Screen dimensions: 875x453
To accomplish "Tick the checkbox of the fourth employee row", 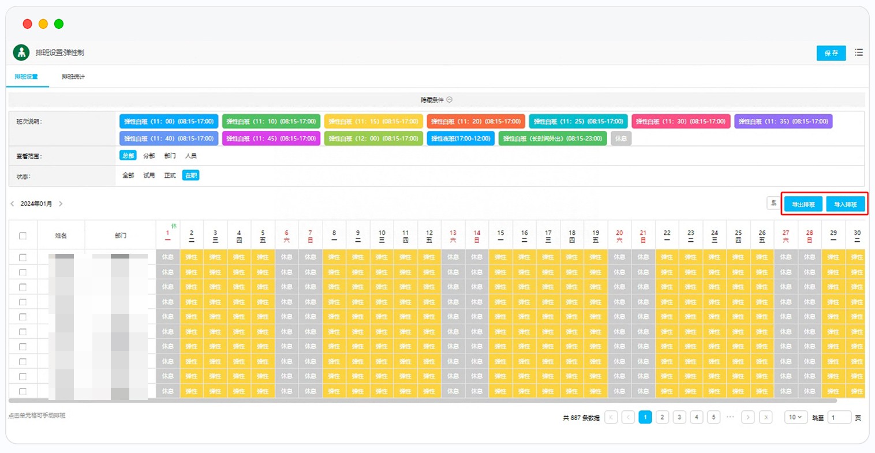I will pyautogui.click(x=23, y=302).
